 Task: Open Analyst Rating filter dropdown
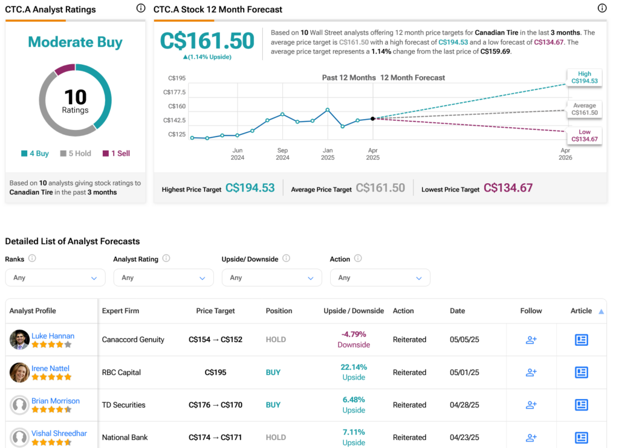pos(163,278)
